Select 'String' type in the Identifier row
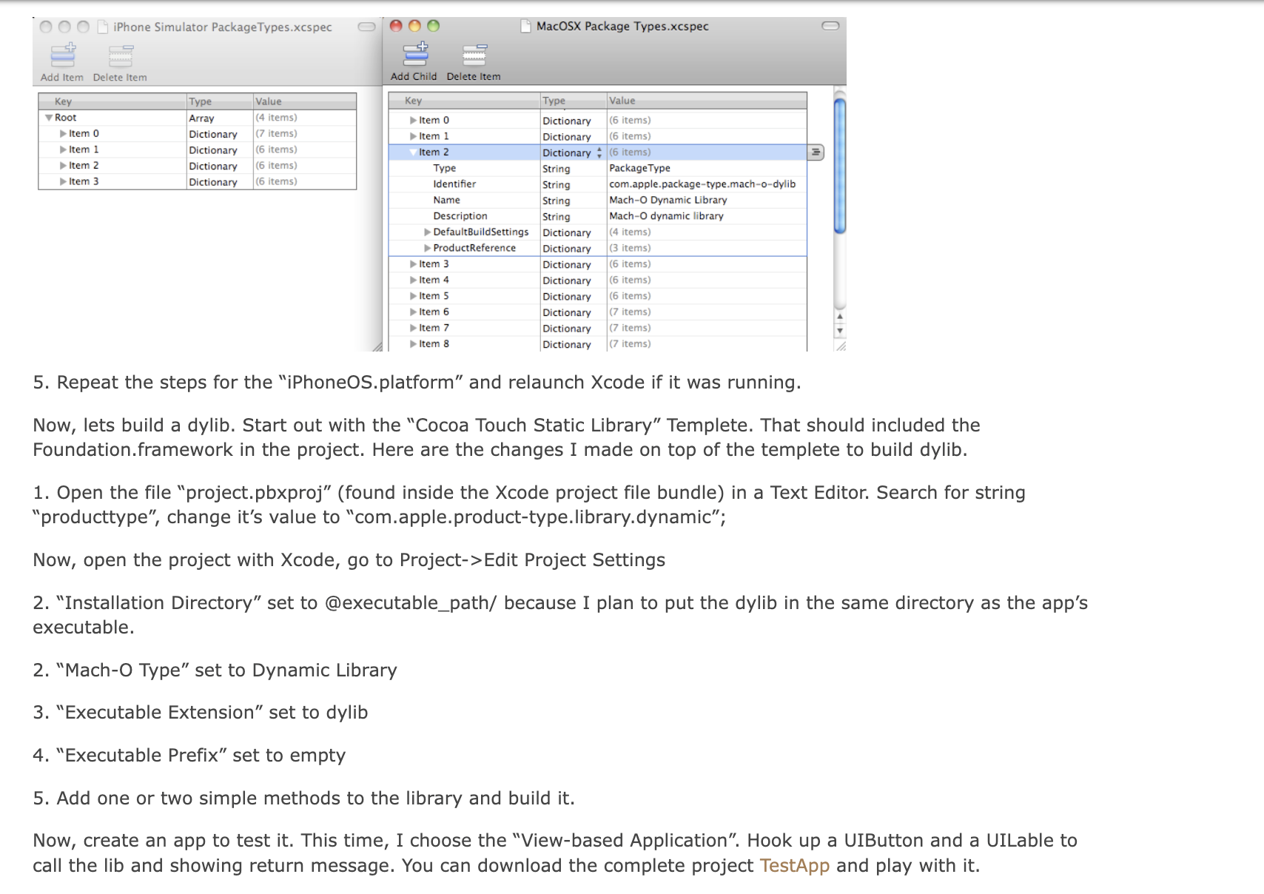This screenshot has height=894, width=1264. pyautogui.click(x=556, y=184)
